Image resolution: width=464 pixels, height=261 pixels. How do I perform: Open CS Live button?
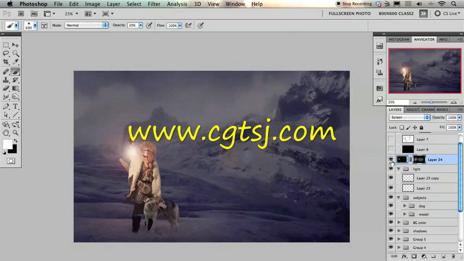(x=447, y=13)
